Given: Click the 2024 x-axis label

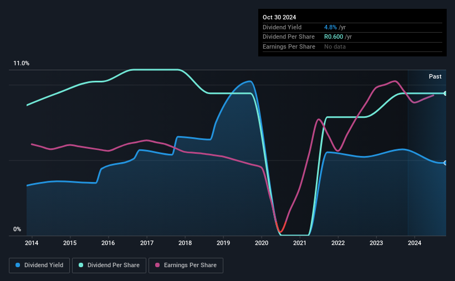Looking at the screenshot, I should (415, 243).
